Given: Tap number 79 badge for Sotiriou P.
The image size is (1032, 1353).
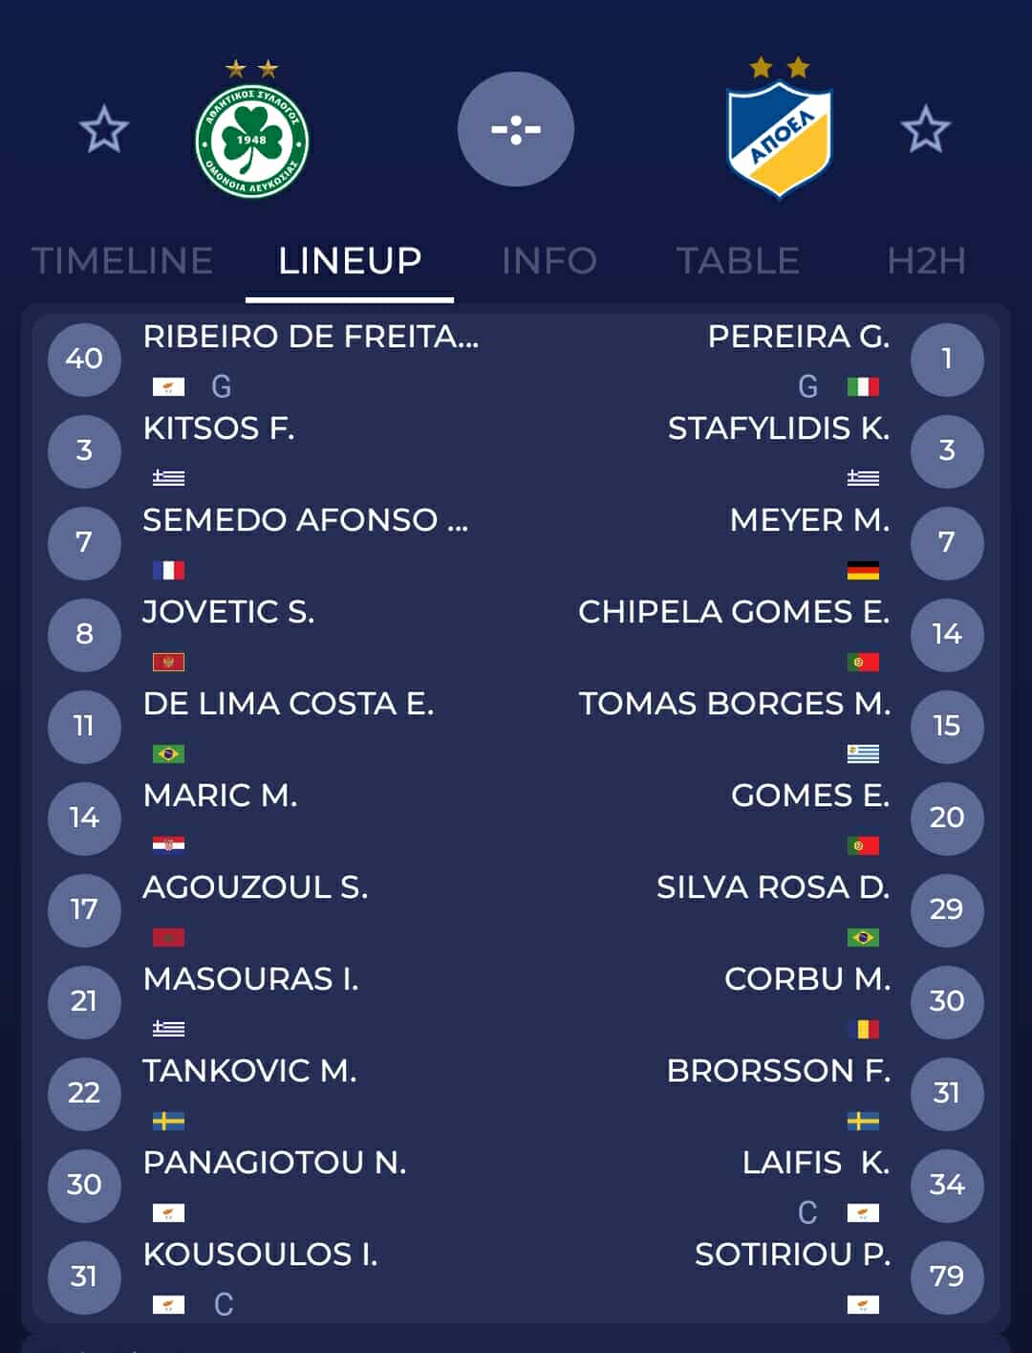Looking at the screenshot, I should coord(947,1277).
